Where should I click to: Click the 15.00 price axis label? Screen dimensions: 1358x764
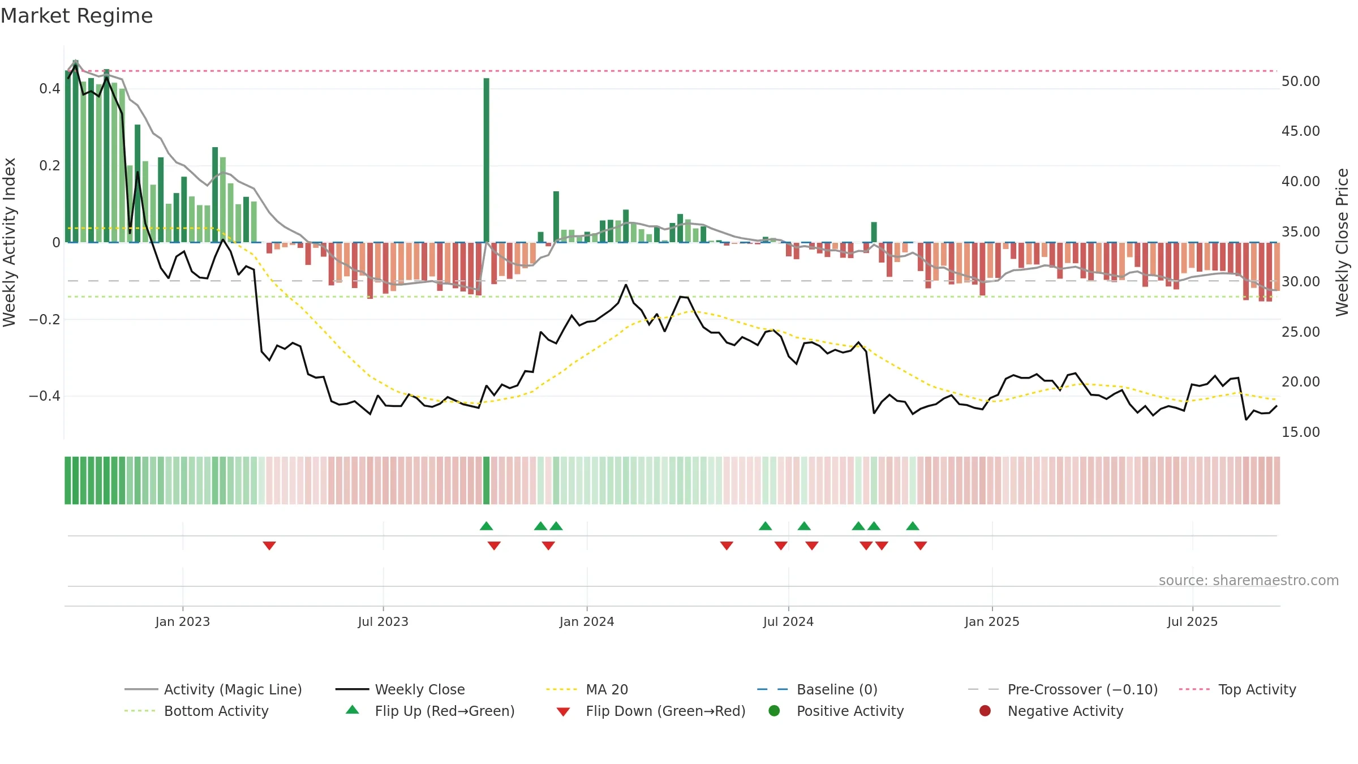point(1301,432)
